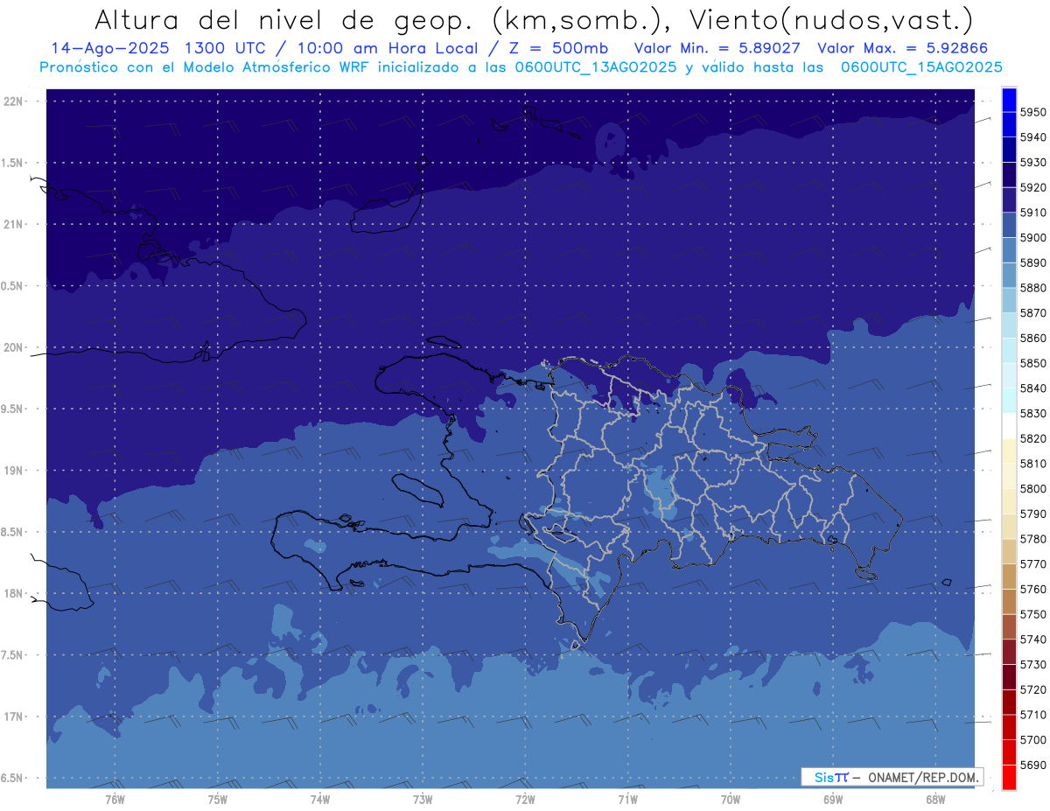Image resolution: width=1050 pixels, height=811 pixels.
Task: Click the 5810 legend value
Action: (x=1033, y=464)
